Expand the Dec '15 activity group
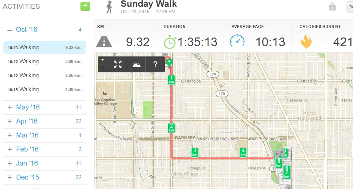 tap(10, 177)
